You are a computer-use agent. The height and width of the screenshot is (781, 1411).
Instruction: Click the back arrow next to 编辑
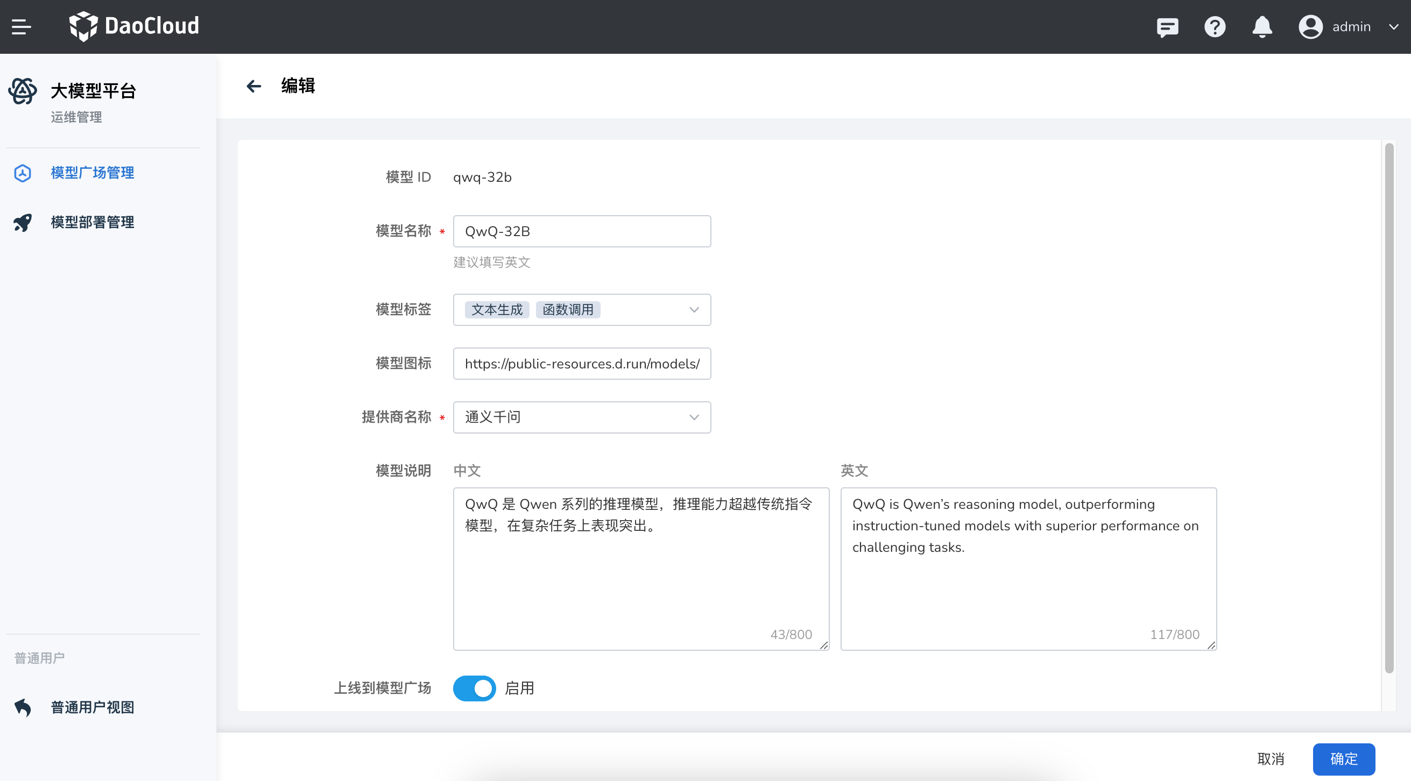pos(253,86)
